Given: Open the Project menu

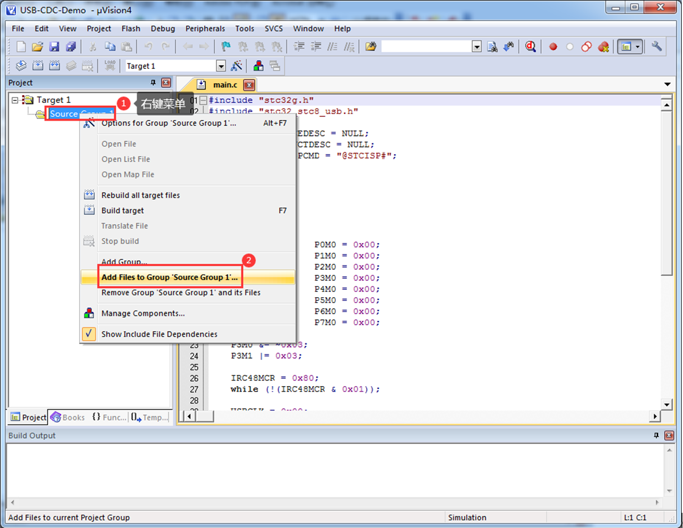Looking at the screenshot, I should tap(99, 29).
